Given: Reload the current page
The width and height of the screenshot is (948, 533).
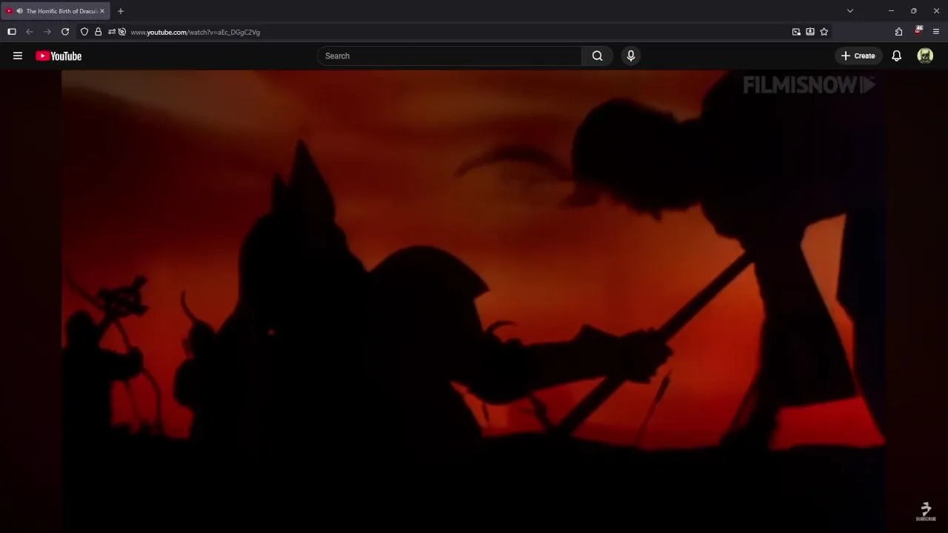Looking at the screenshot, I should (65, 32).
